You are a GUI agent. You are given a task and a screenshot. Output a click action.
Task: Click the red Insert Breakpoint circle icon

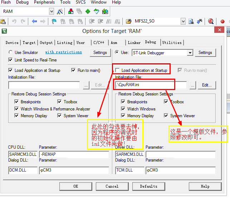click(x=222, y=21)
